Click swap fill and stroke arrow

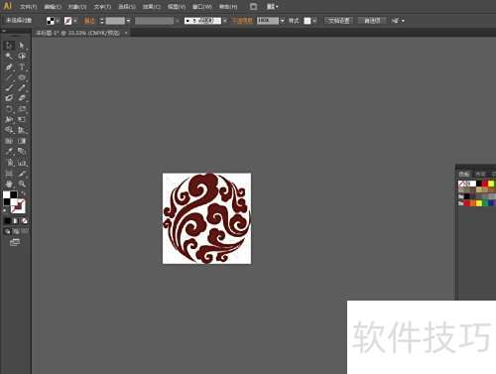point(23,193)
